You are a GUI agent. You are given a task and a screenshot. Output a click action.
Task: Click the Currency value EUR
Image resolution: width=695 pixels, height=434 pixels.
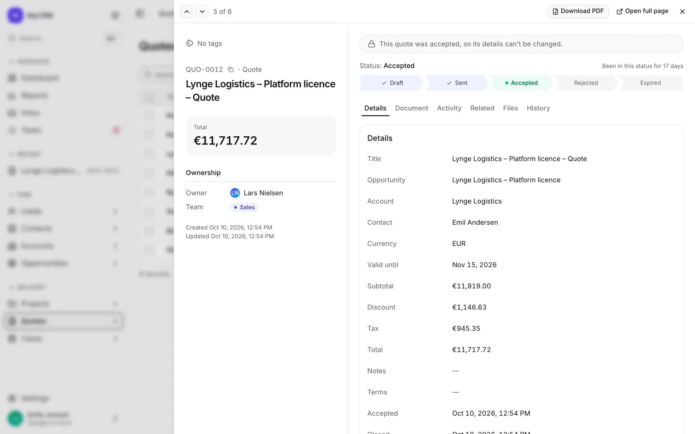[459, 243]
